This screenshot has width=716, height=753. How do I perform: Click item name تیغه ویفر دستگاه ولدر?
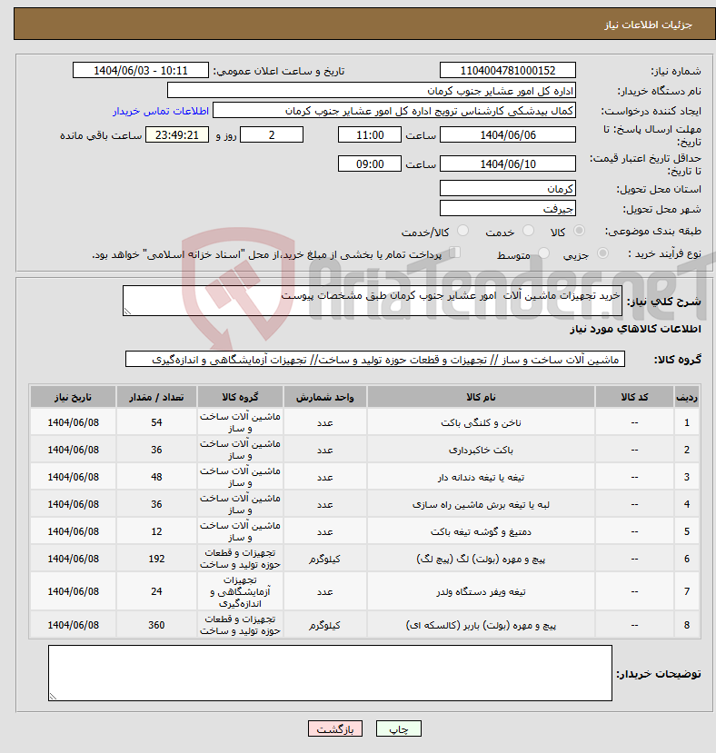(x=481, y=591)
